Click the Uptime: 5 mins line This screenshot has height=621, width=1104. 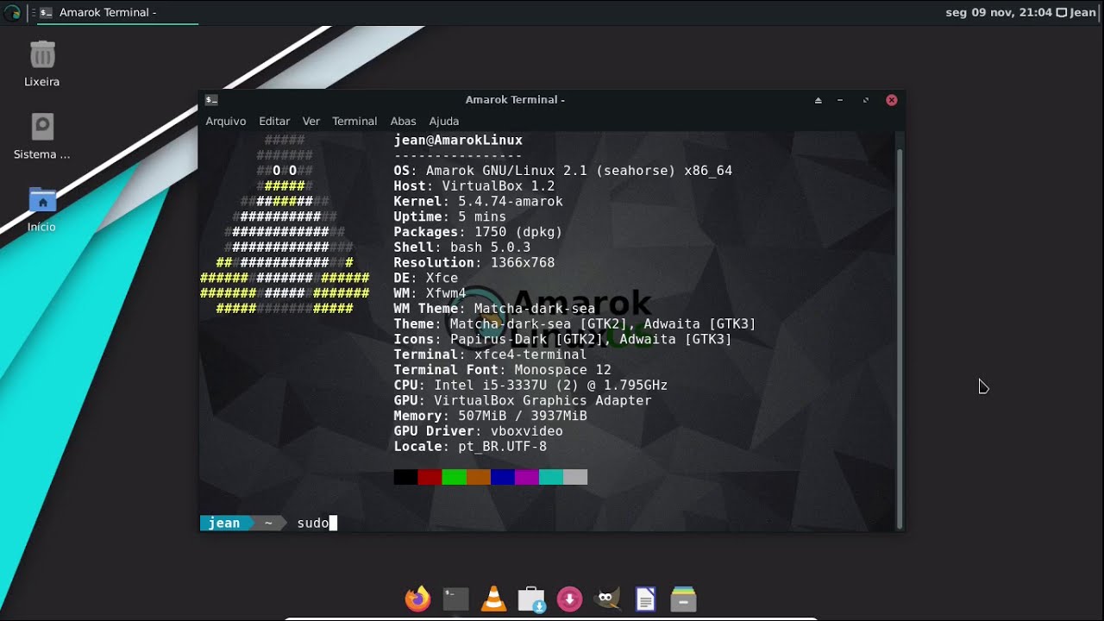(449, 216)
